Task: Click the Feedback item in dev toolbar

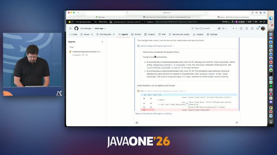Action: pyautogui.click(x=149, y=22)
